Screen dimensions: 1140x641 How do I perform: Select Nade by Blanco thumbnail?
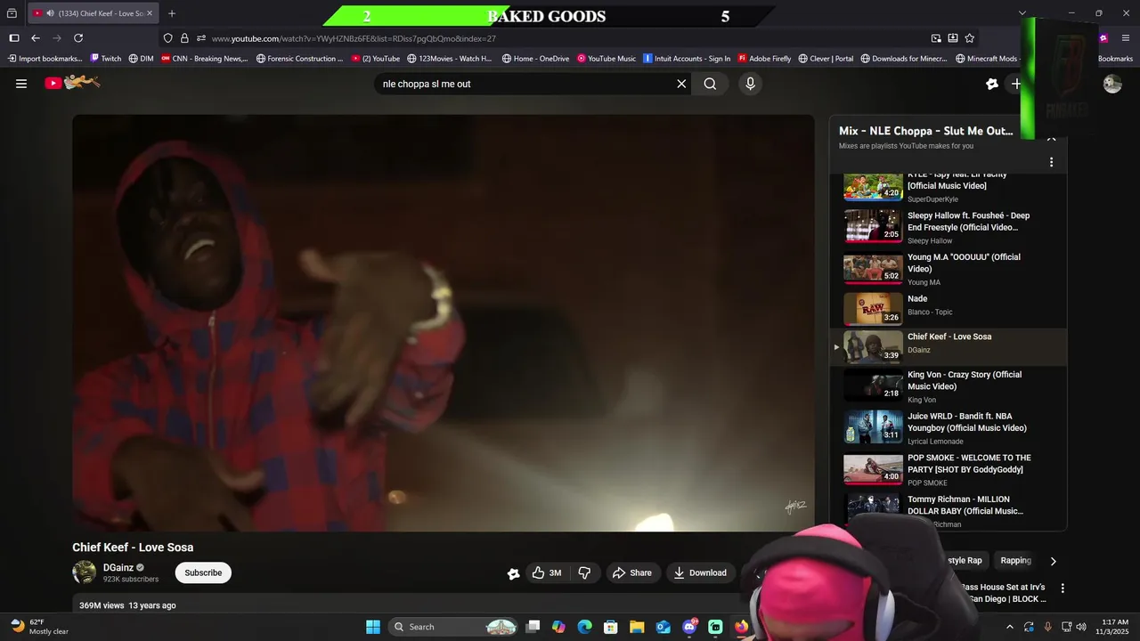coord(873,309)
